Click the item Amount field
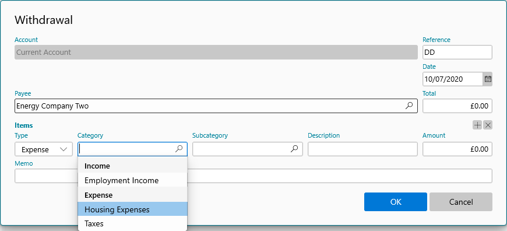507x231 pixels. (457, 149)
